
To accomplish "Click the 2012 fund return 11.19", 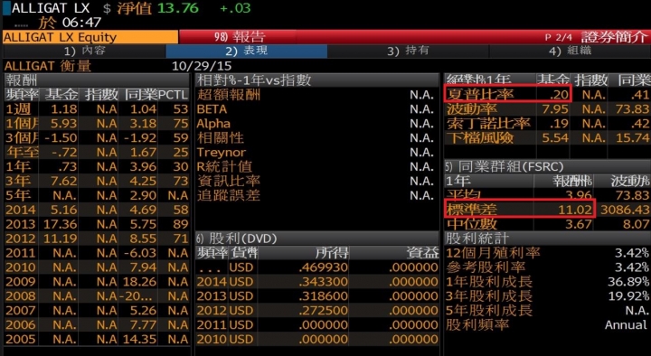I will point(61,239).
